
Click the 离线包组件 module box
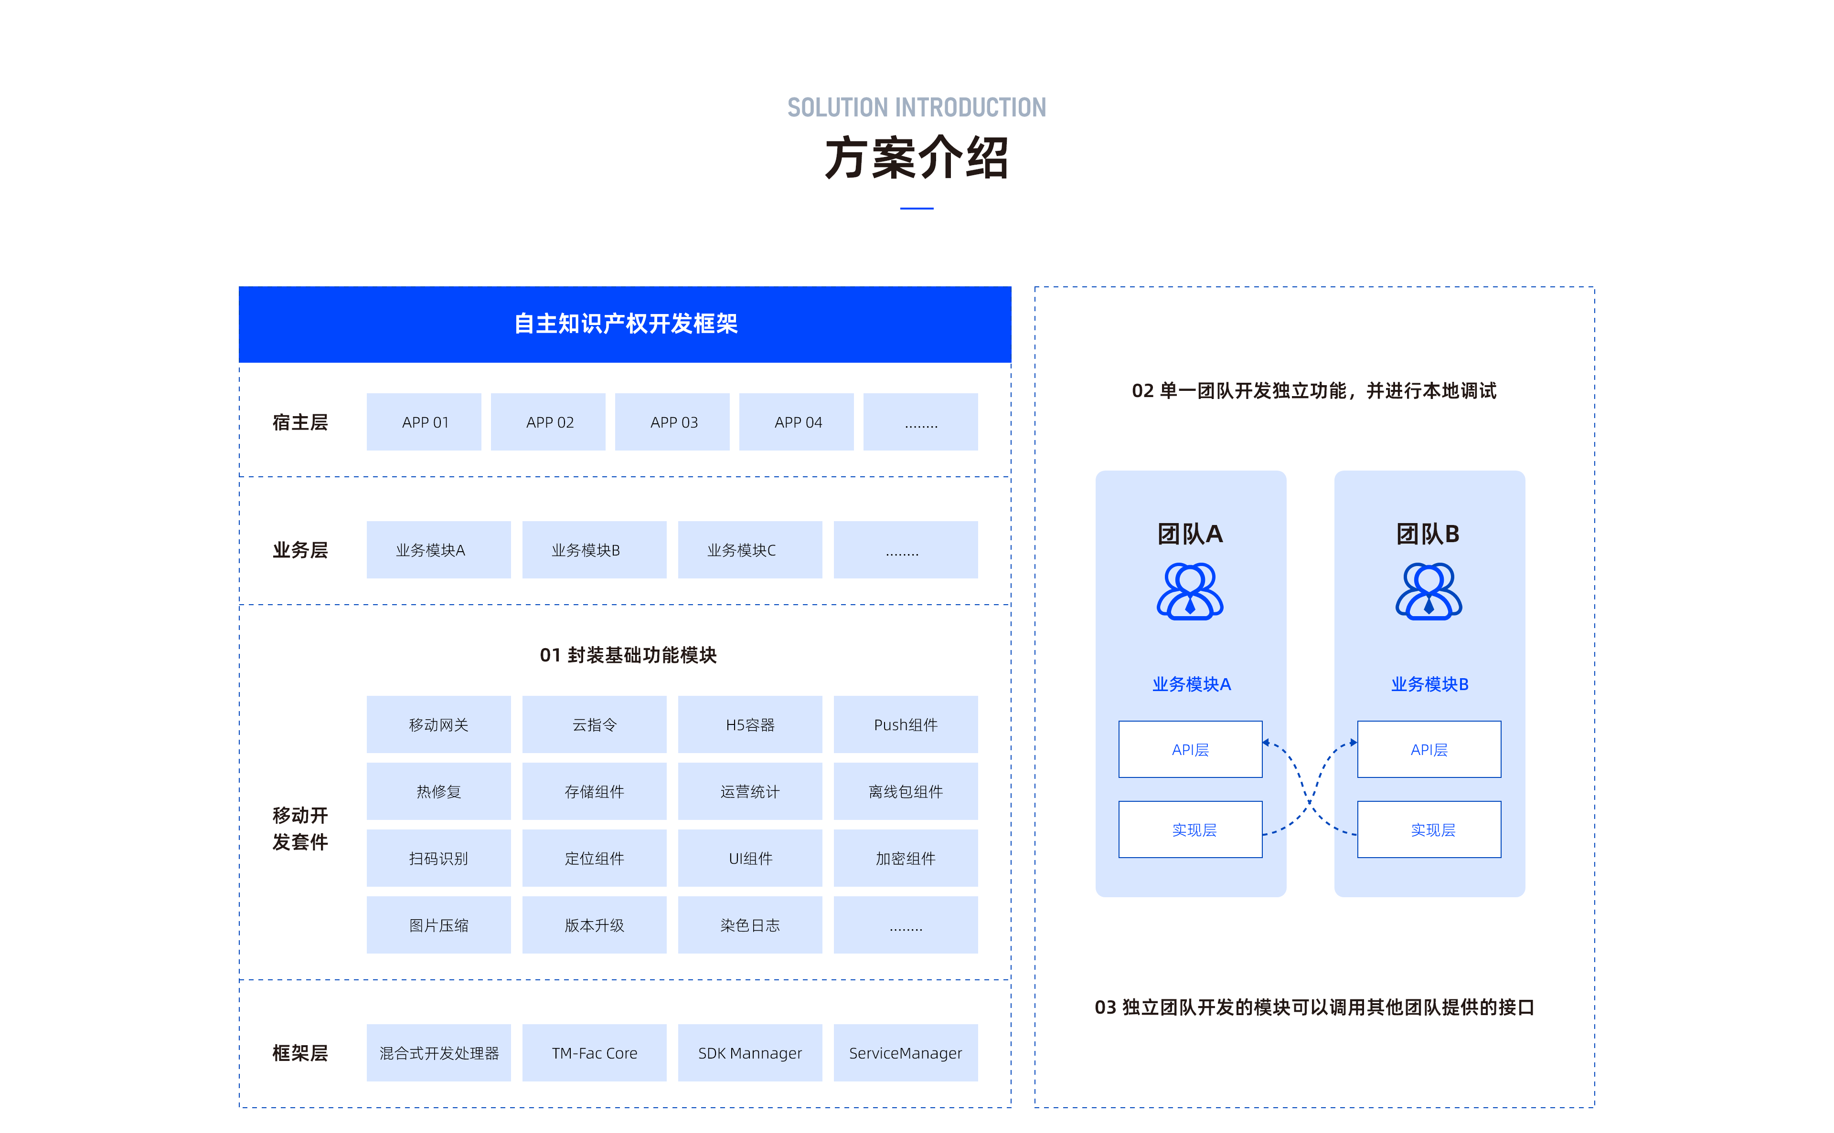pos(906,791)
